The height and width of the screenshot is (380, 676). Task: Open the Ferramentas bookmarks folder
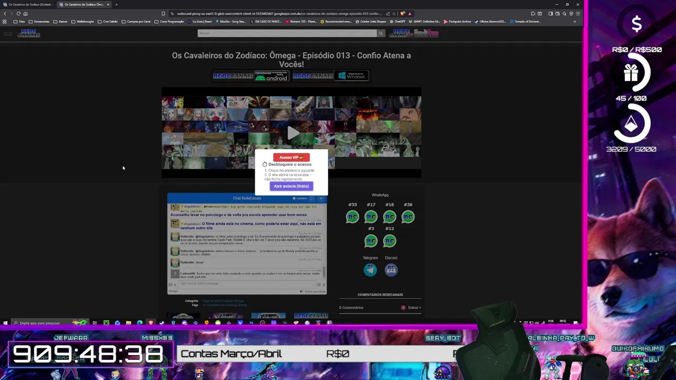click(x=39, y=22)
